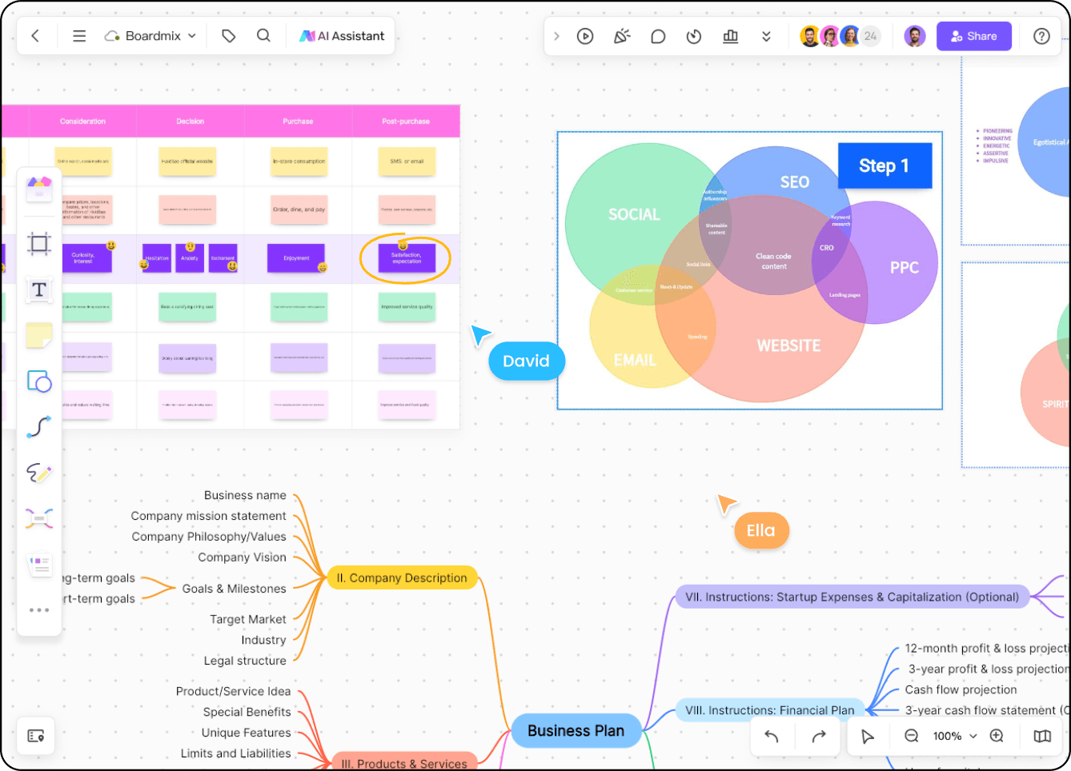The width and height of the screenshot is (1071, 771).
Task: Zoom in with plus magnifier
Action: (x=997, y=736)
